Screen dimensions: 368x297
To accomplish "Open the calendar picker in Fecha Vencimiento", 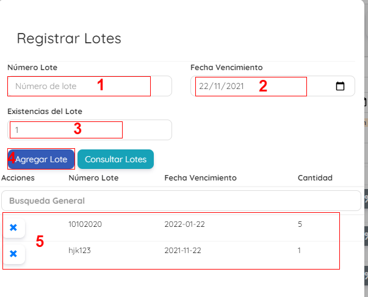I will click(x=340, y=86).
